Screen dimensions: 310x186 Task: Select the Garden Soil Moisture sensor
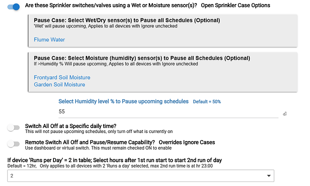59,84
